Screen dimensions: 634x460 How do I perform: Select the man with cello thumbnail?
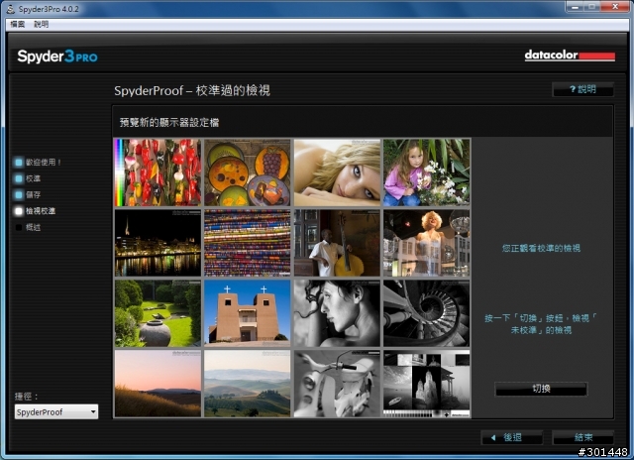[337, 243]
